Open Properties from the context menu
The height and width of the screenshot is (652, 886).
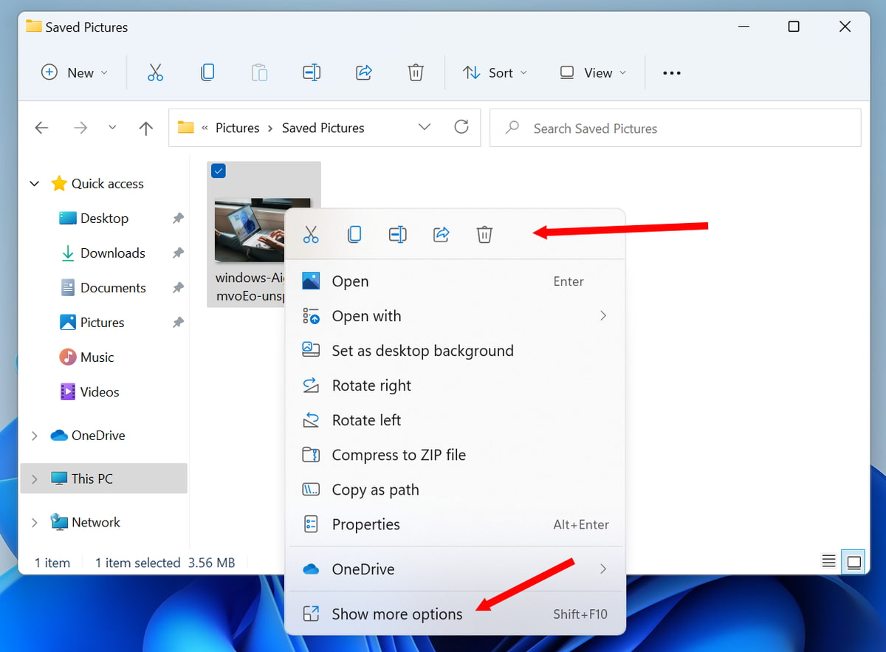455,524
